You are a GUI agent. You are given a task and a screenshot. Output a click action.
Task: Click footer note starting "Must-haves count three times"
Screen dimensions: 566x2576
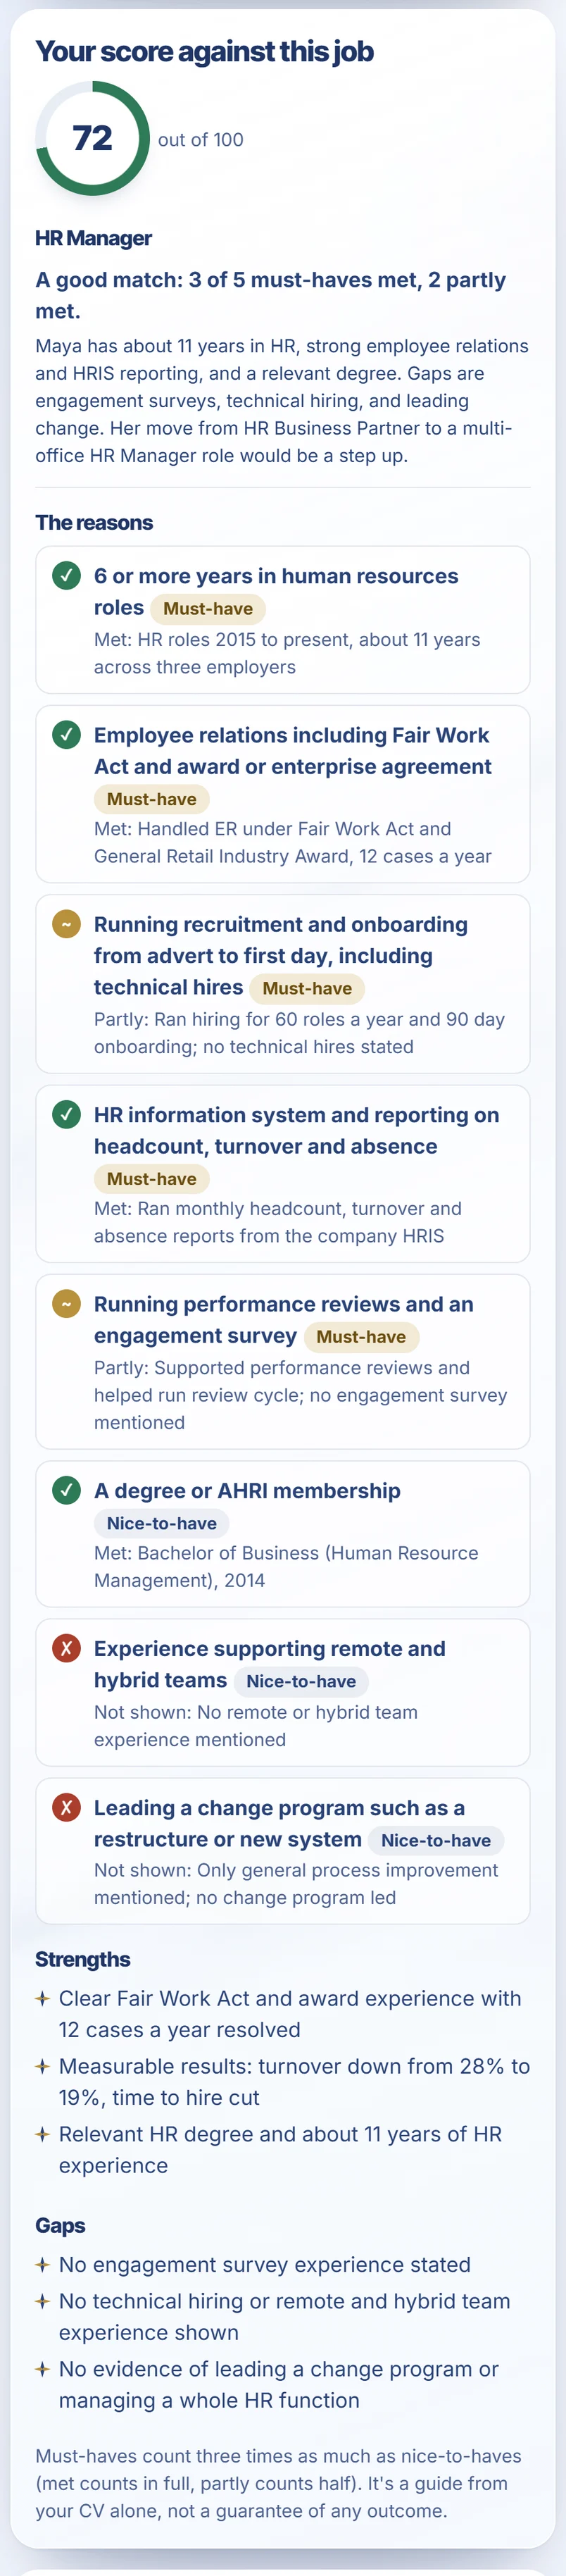coord(279,2483)
